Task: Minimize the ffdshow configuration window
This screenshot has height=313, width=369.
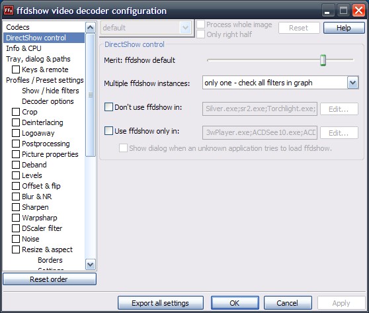Action: click(328, 11)
